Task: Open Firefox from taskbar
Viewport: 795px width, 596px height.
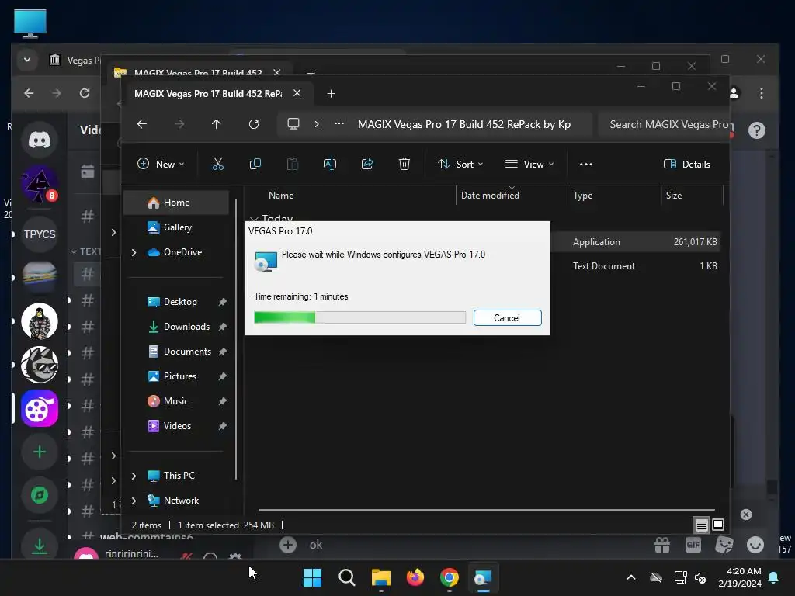Action: click(415, 577)
